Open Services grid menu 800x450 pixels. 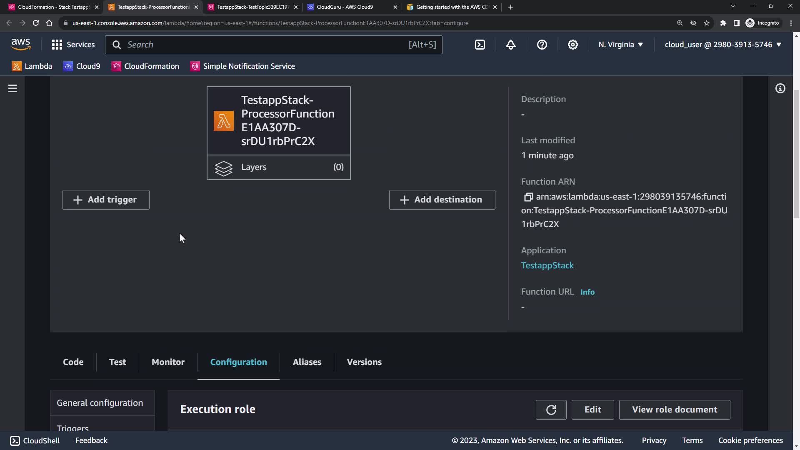point(73,45)
